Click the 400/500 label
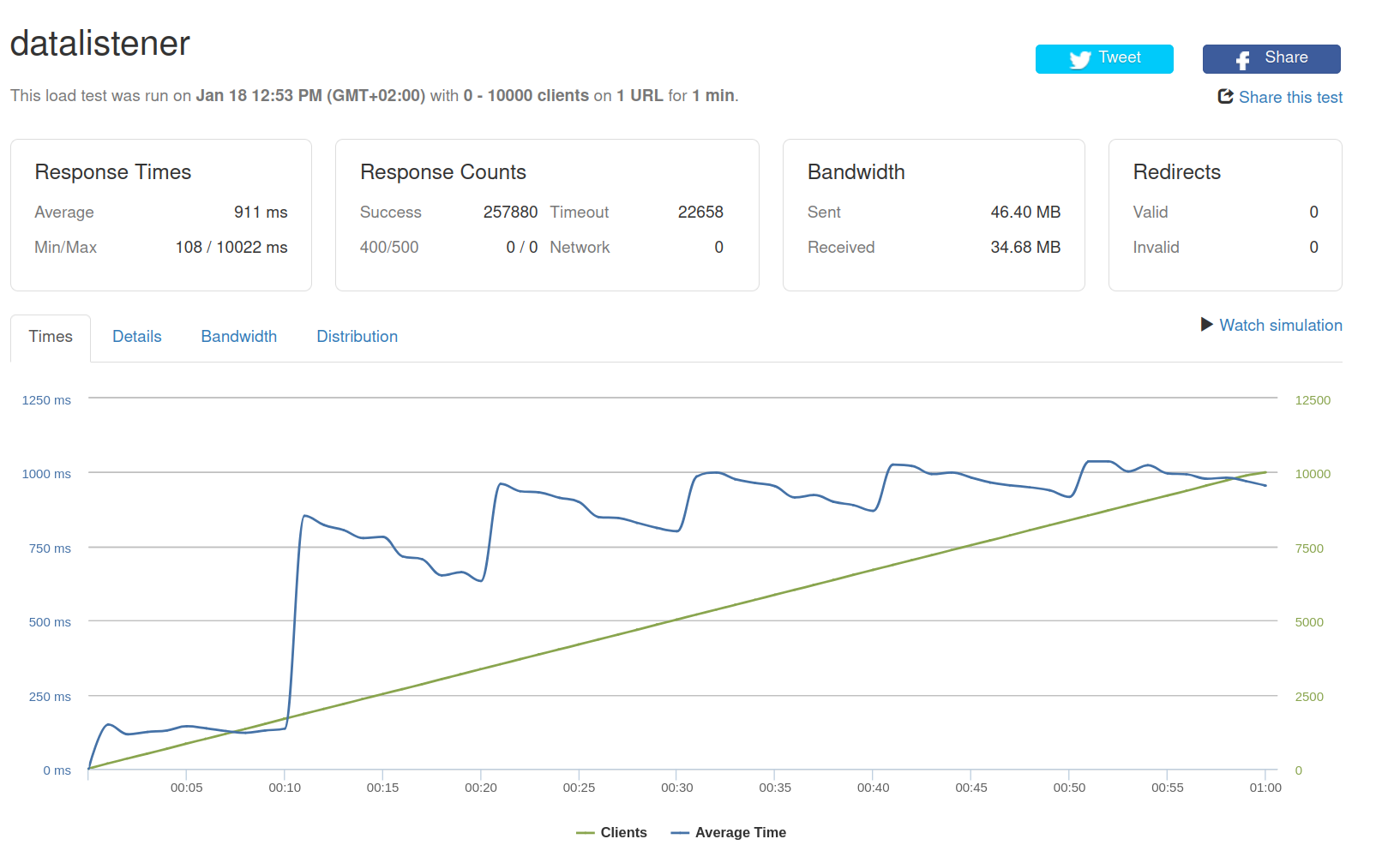This screenshot has width=1400, height=857. pos(389,248)
